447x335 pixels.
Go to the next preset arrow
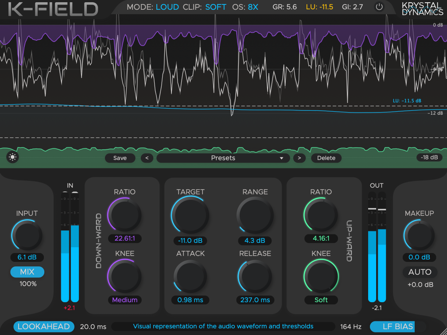coord(299,158)
